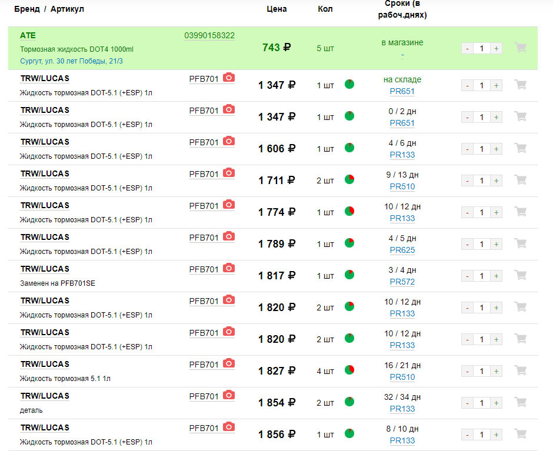Viewport: 553px width, 451px height.
Task: Click the 'Бренд / Артикул' column header
Action: pos(49,9)
